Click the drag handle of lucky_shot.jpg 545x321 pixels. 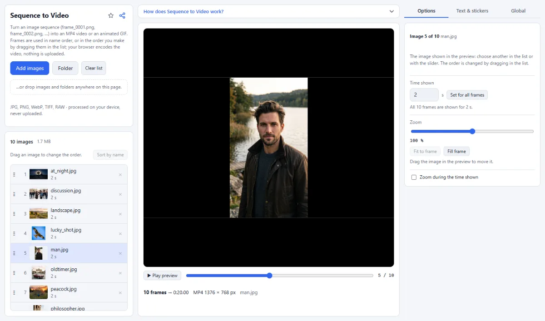(14, 233)
